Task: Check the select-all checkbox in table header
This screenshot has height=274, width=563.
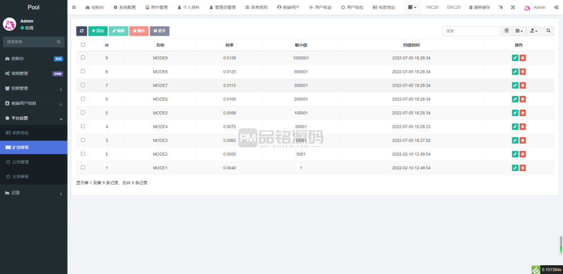Action: pos(83,45)
